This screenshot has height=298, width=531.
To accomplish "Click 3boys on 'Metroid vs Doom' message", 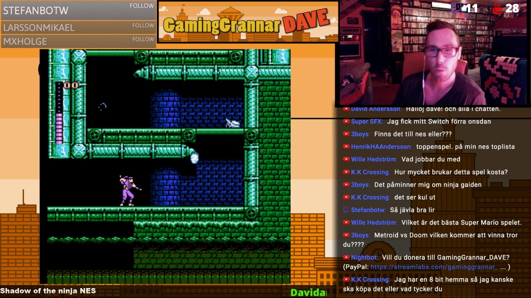I will point(360,235).
